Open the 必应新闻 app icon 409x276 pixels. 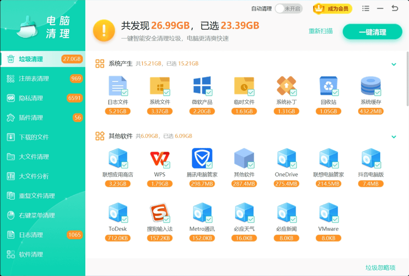coord(286,213)
